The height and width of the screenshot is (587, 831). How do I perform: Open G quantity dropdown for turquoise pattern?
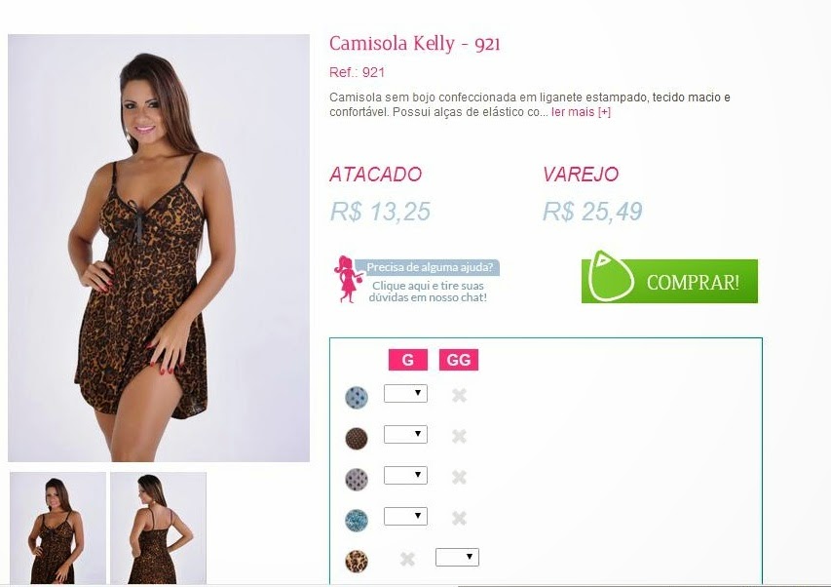[x=405, y=516]
